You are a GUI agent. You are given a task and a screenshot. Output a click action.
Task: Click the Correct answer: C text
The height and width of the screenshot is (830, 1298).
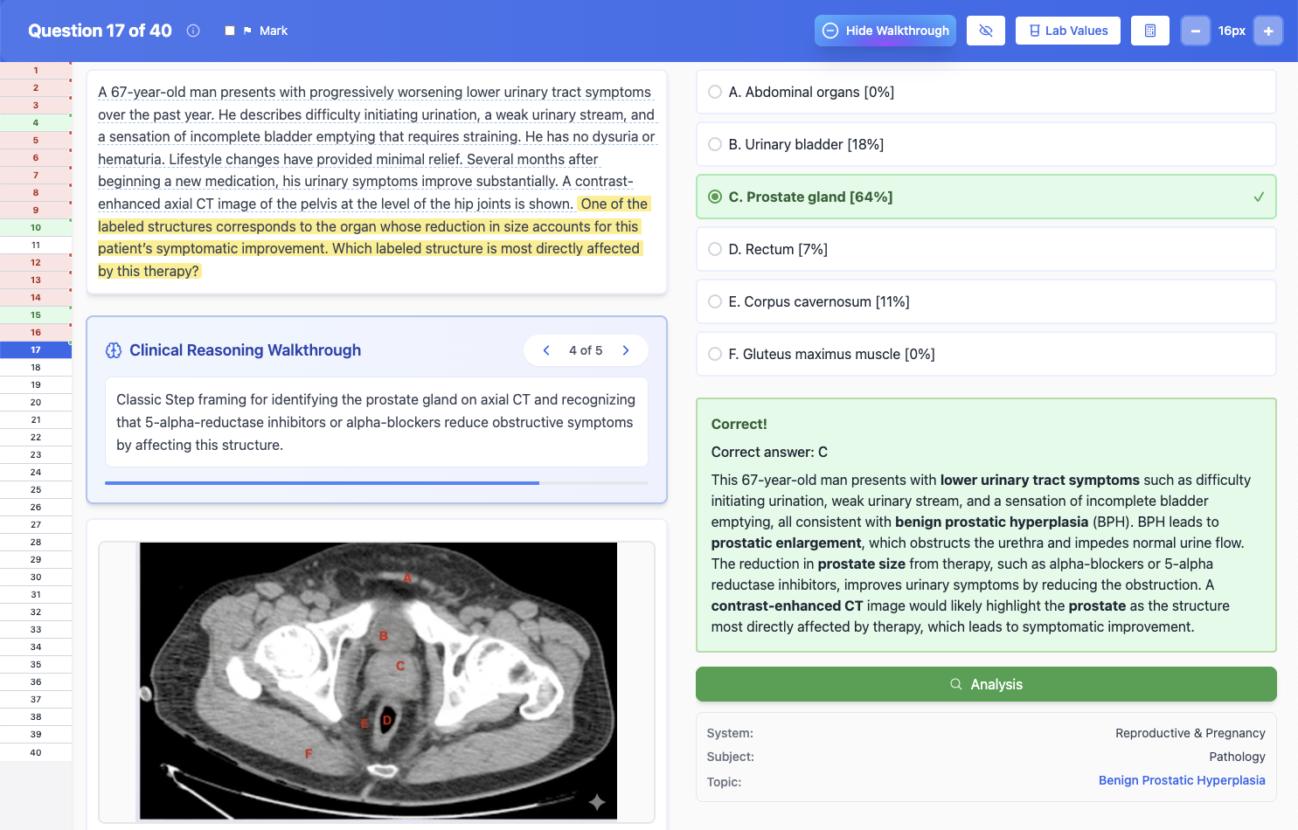point(769,452)
